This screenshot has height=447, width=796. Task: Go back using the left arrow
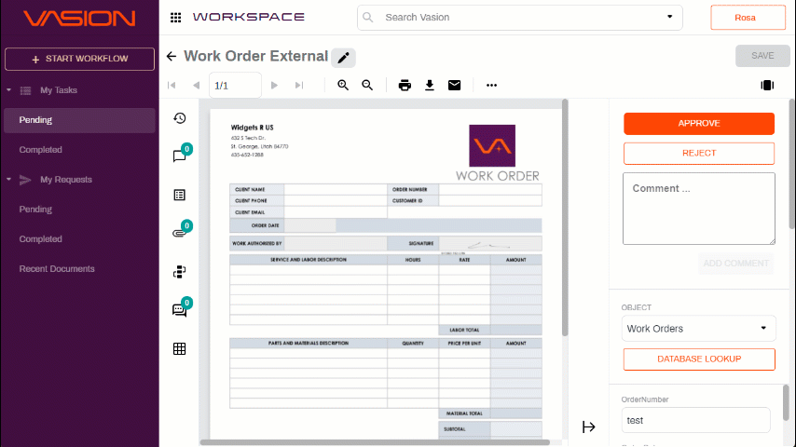click(x=172, y=56)
